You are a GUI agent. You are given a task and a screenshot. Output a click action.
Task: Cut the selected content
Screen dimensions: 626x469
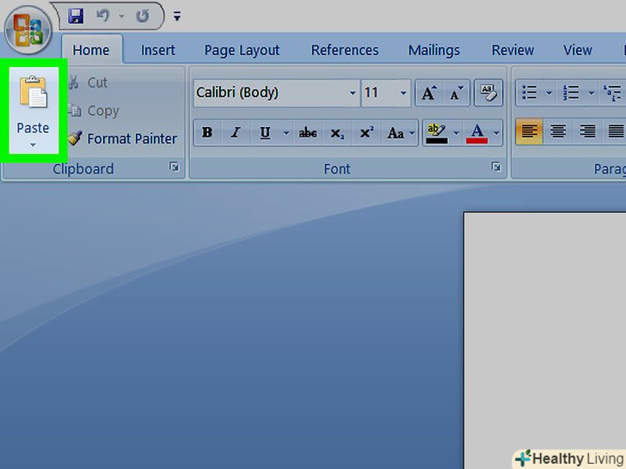(89, 82)
